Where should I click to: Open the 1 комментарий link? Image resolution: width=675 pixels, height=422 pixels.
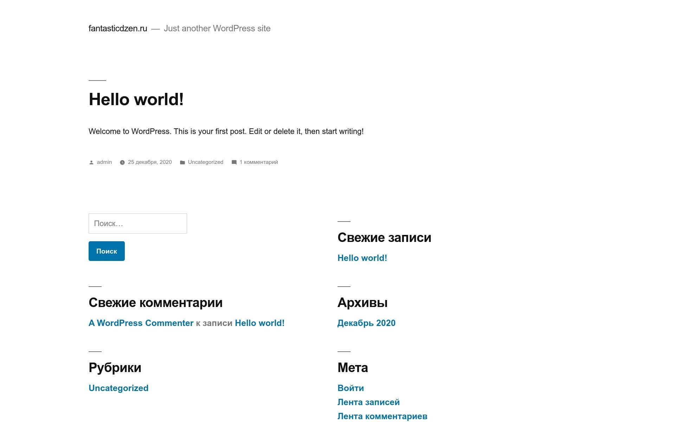click(259, 162)
